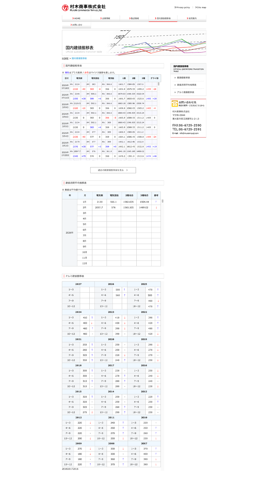Open sidebar link アルミ建値推移表

coord(186,92)
